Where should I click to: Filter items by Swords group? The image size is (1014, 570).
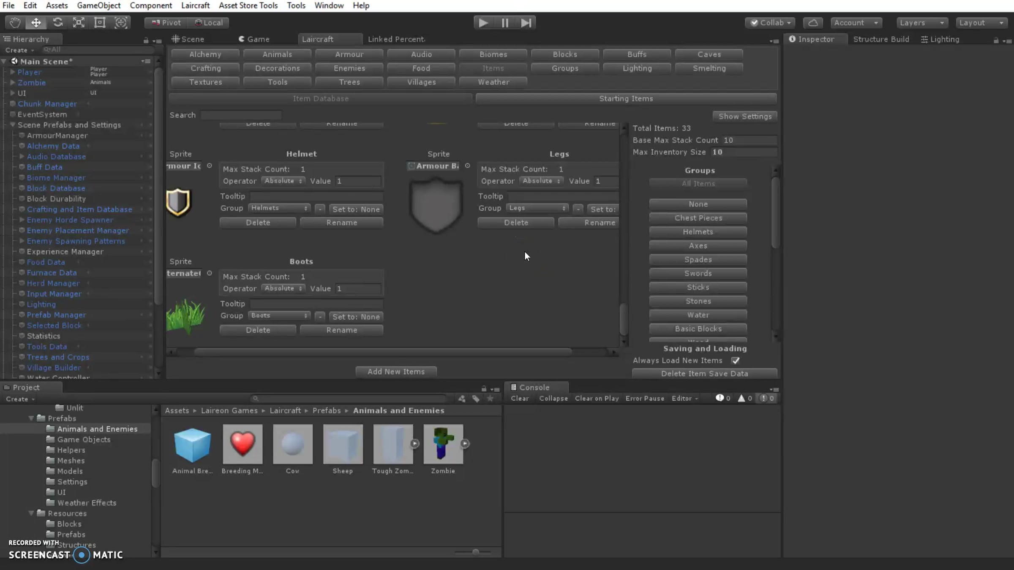698,274
